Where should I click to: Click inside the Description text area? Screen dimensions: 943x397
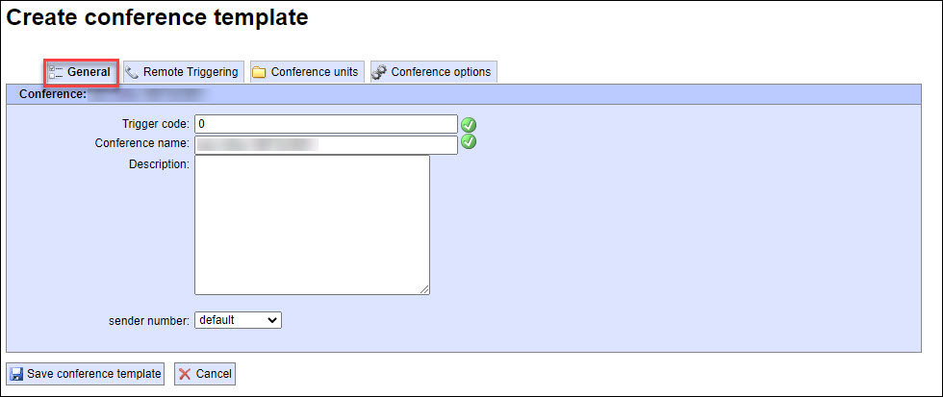coord(312,225)
